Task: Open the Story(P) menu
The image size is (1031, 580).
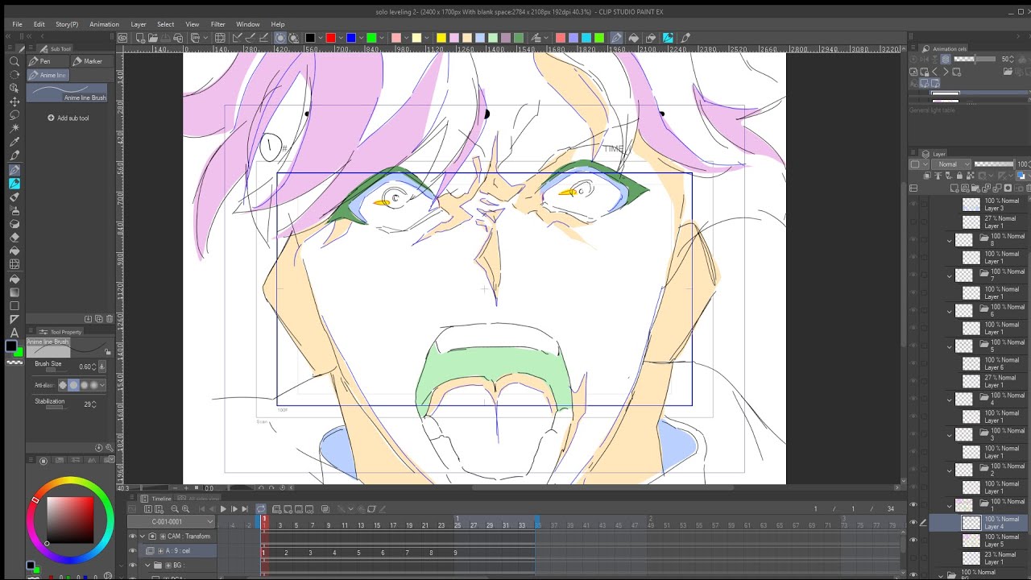Action: point(67,24)
